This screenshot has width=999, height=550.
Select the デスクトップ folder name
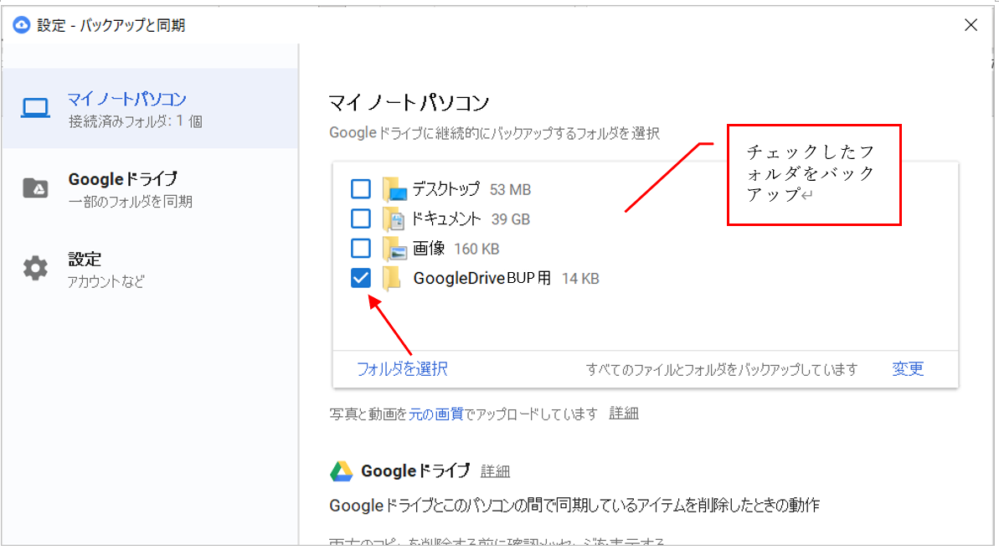[x=446, y=189]
